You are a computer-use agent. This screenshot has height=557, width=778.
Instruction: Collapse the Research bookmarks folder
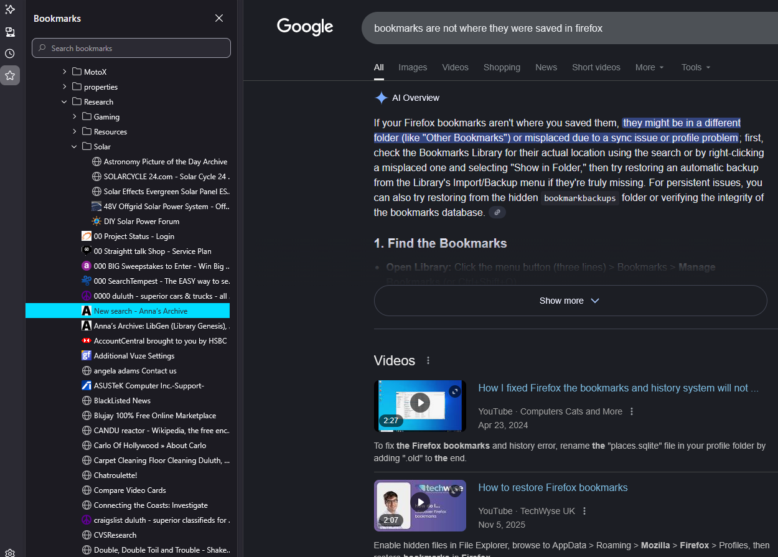coord(65,102)
